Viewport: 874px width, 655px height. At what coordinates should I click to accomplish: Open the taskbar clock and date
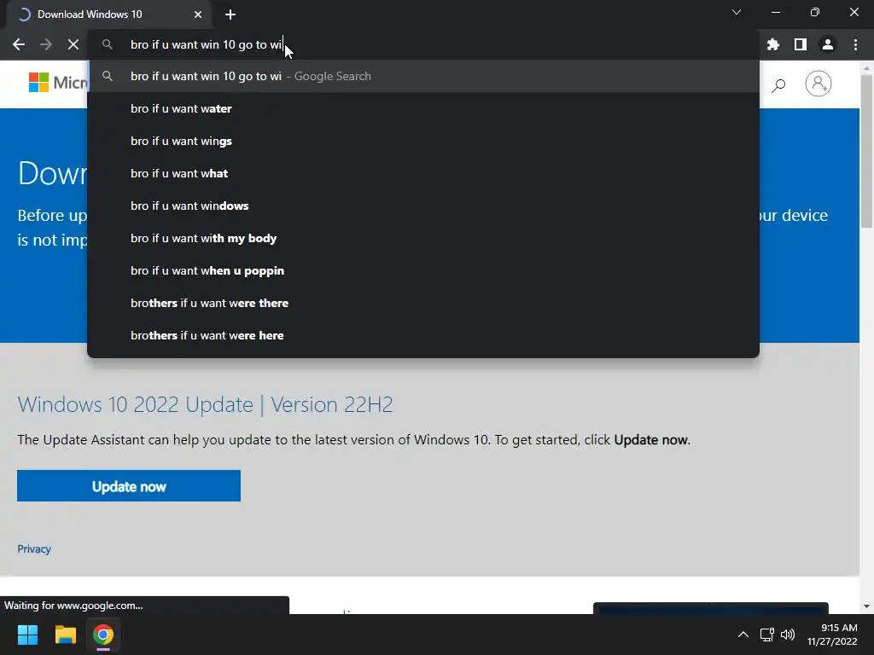[833, 635]
